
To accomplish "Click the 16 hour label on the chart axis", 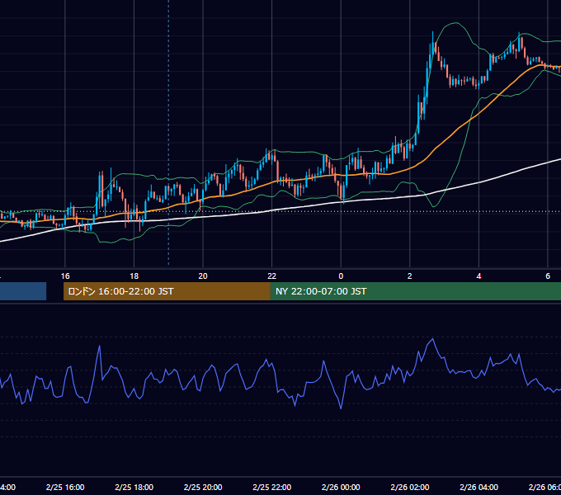I will click(x=65, y=276).
